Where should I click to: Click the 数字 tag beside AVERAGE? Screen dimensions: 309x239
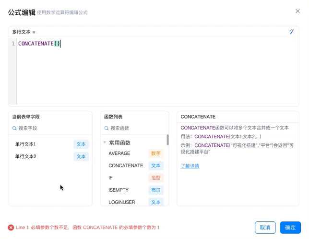[x=155, y=153]
